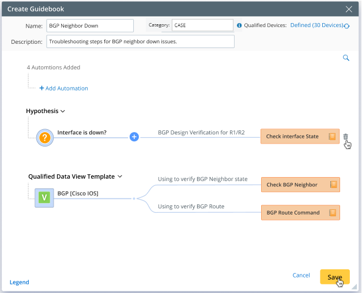Open note icon on Check BGP Neighbor

(333, 185)
